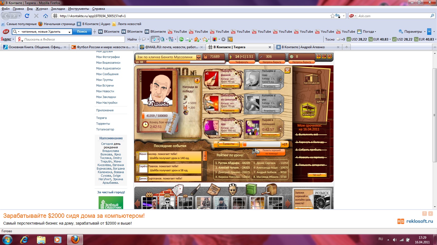437x245 pixels.
Task: Switch to Футбол России и мира tab
Action: coord(103,47)
